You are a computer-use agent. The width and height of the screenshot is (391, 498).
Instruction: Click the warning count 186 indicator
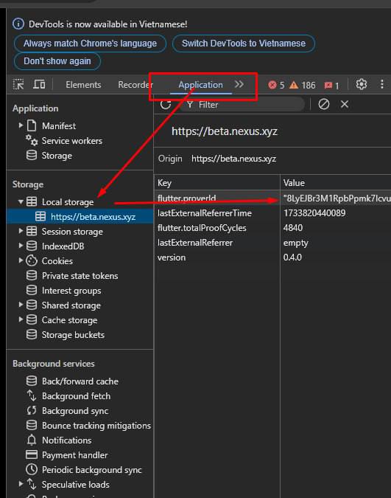click(303, 85)
